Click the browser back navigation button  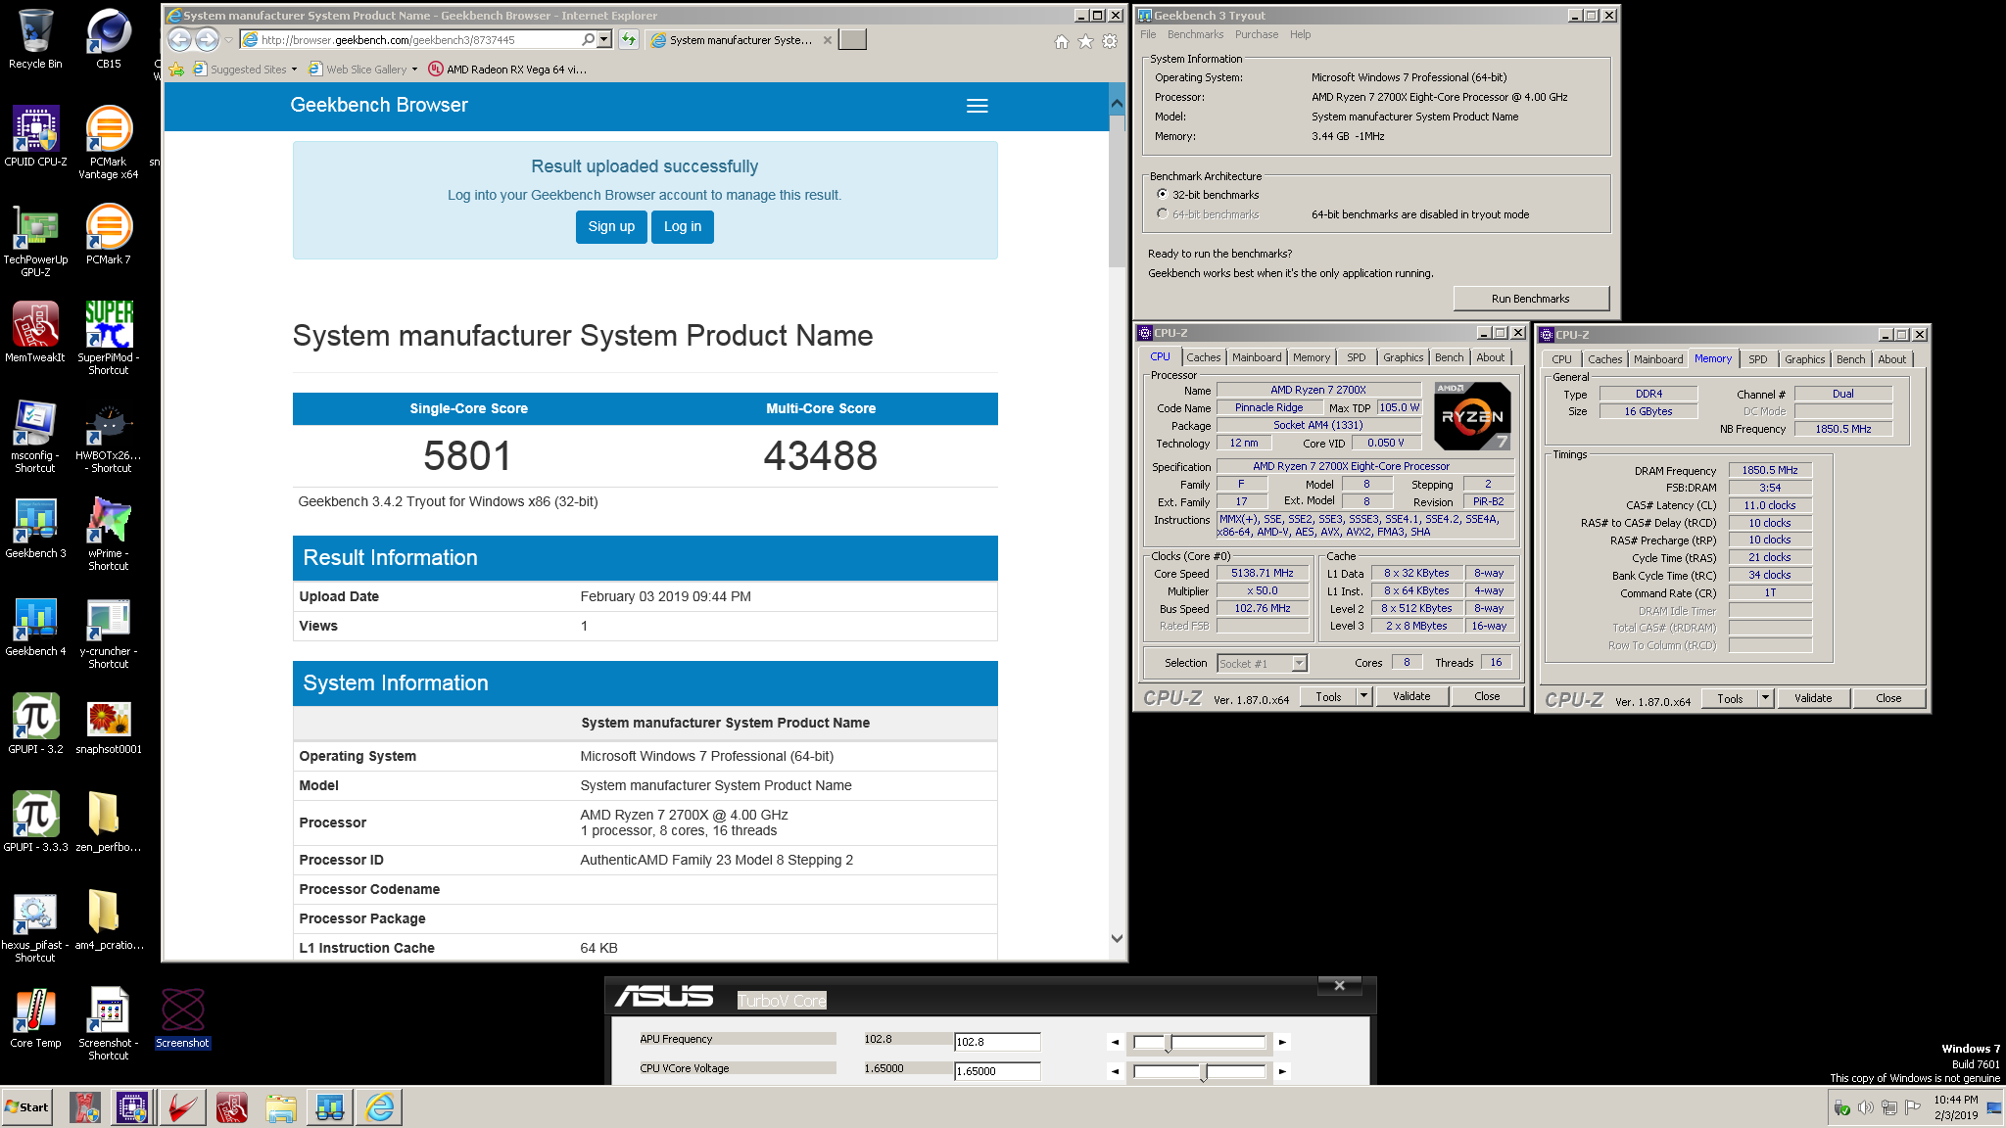pyautogui.click(x=180, y=40)
